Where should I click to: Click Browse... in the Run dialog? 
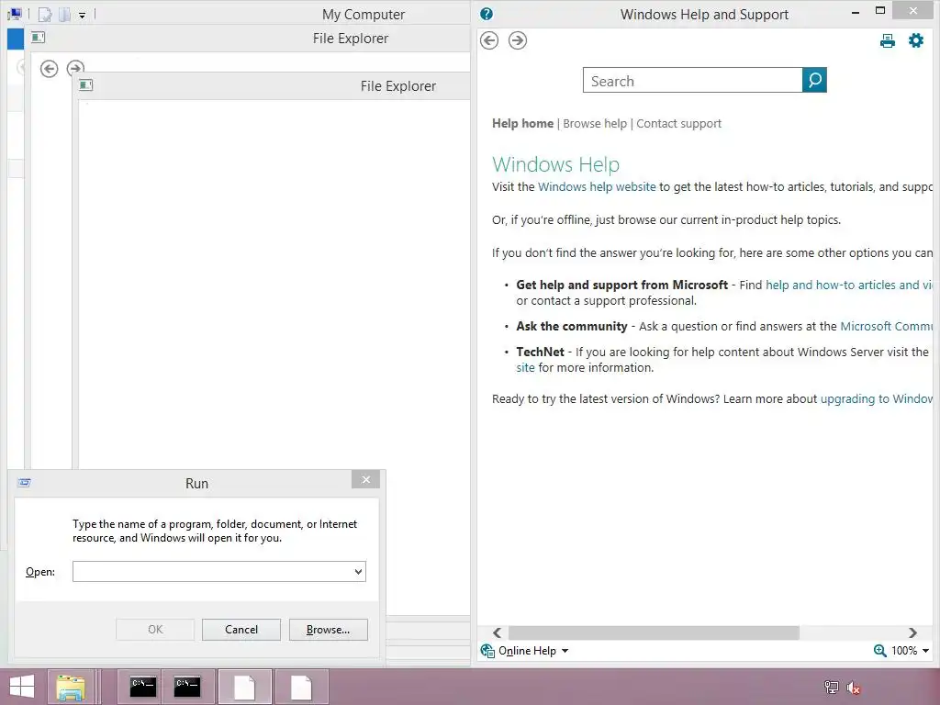point(328,630)
